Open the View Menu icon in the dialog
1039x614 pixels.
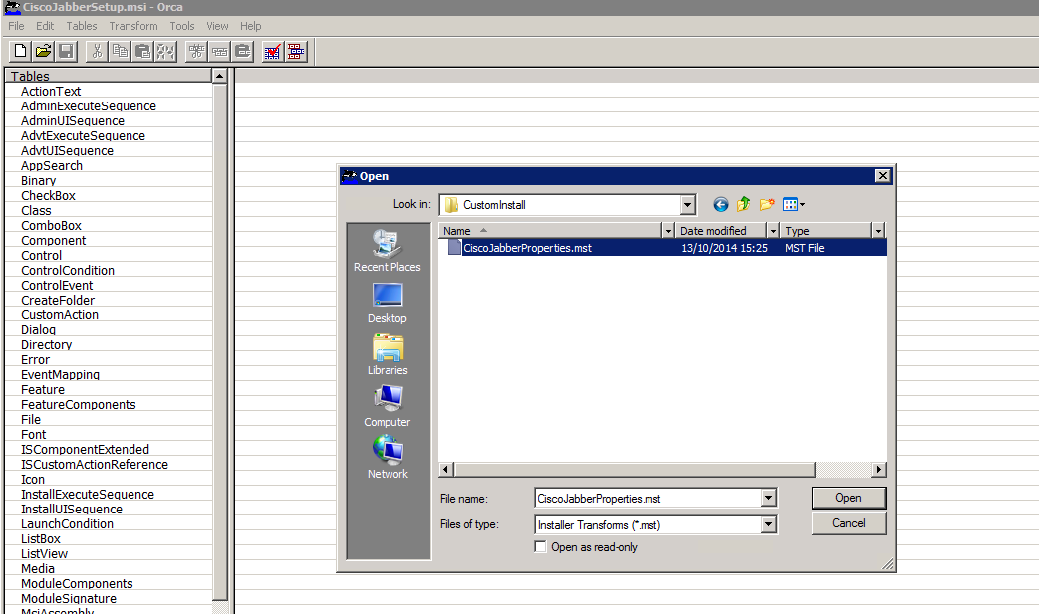click(793, 204)
